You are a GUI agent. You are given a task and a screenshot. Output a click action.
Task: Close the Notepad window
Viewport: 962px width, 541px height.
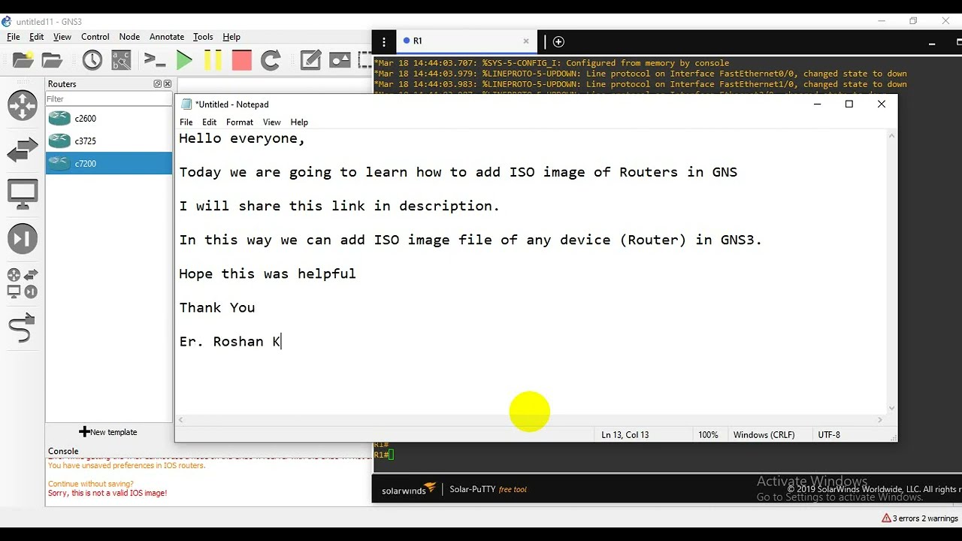click(882, 104)
